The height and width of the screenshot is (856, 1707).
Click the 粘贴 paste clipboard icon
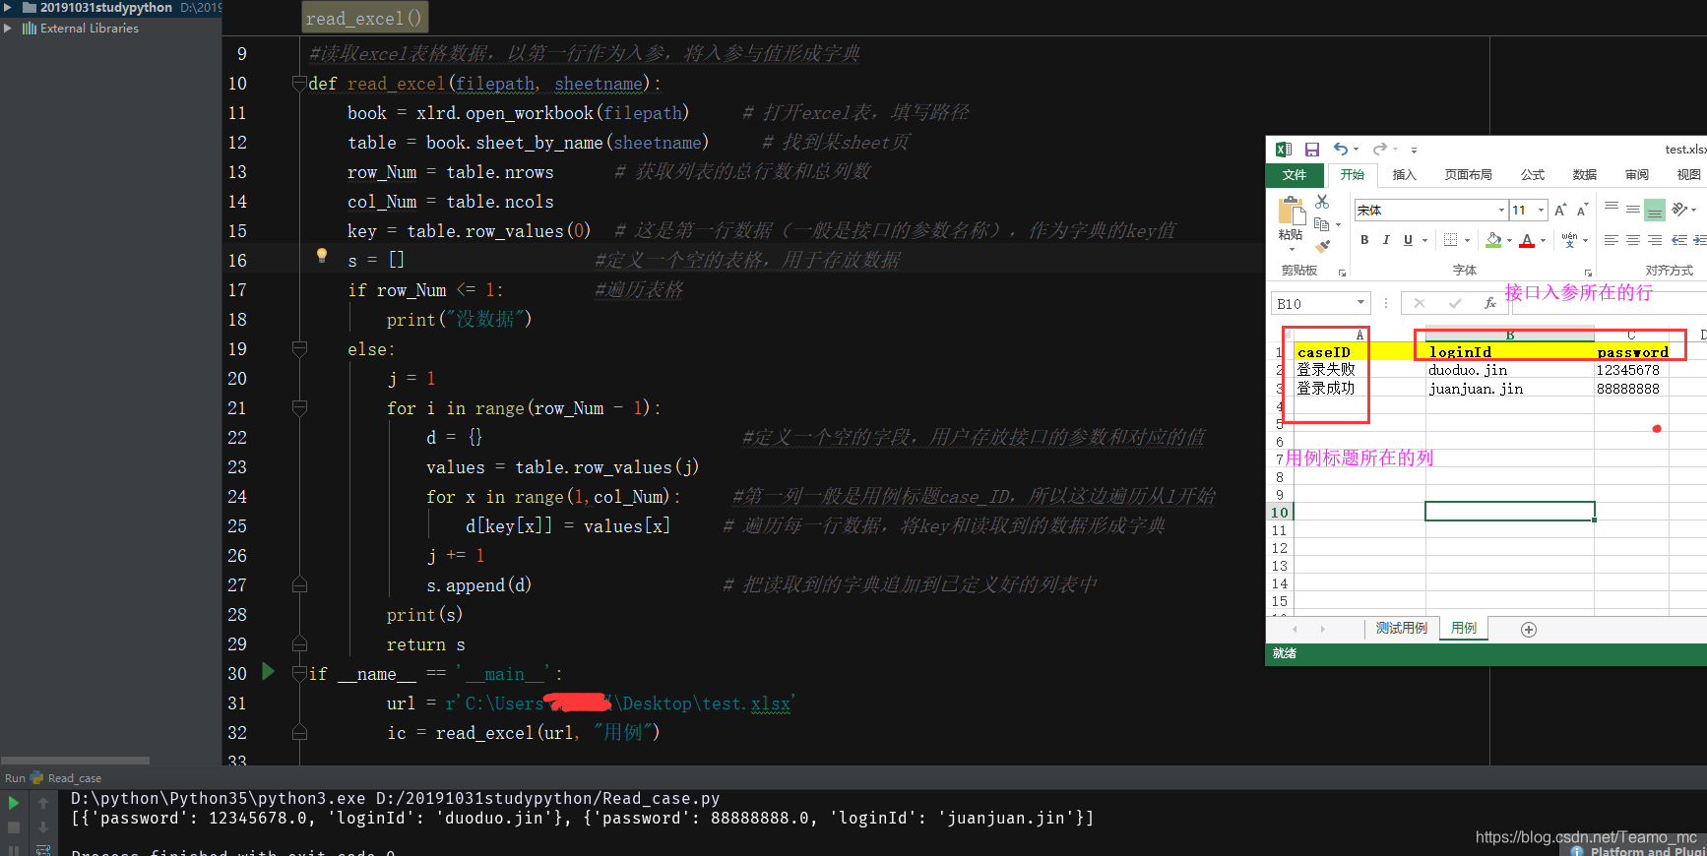coord(1291,211)
